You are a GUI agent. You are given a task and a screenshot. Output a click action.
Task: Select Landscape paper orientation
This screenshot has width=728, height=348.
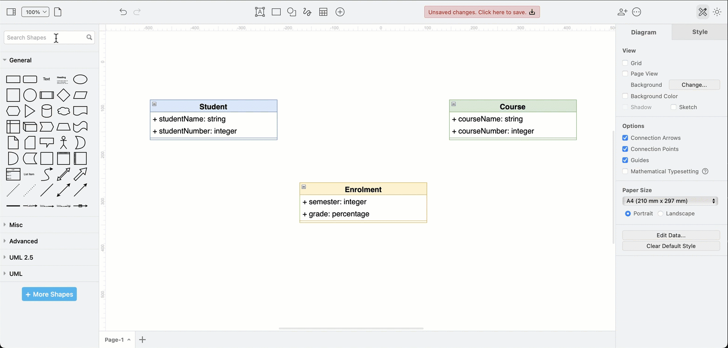click(661, 214)
